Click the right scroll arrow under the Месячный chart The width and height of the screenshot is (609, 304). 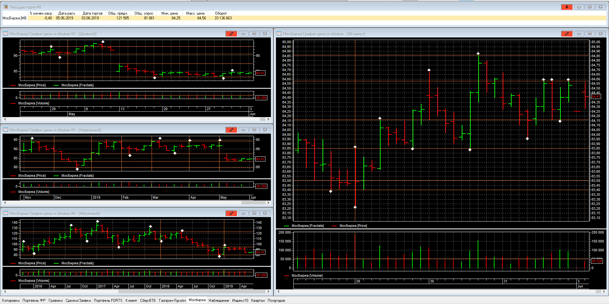(268, 291)
